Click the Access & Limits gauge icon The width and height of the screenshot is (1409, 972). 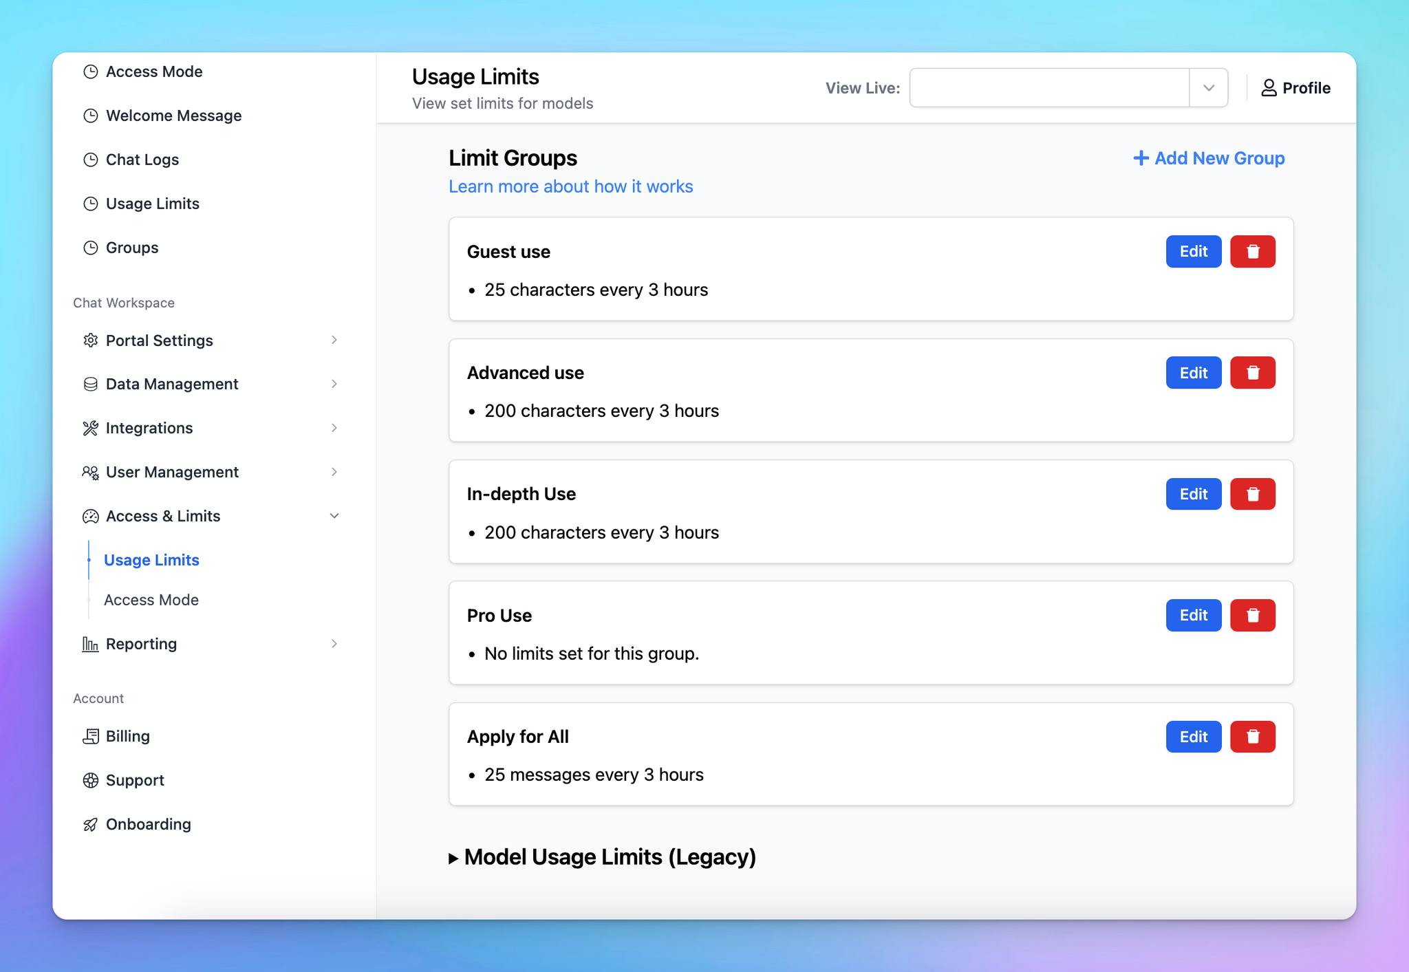90,516
